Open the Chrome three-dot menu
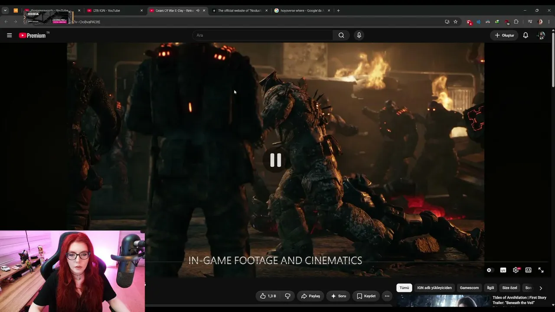Image resolution: width=555 pixels, height=312 pixels. coord(549,22)
